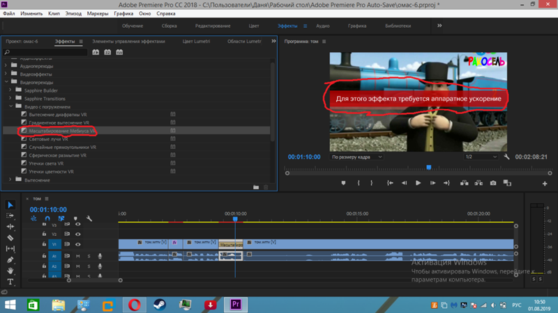558x313 pixels.
Task: Click the timeline playhead handle
Action: [235, 219]
